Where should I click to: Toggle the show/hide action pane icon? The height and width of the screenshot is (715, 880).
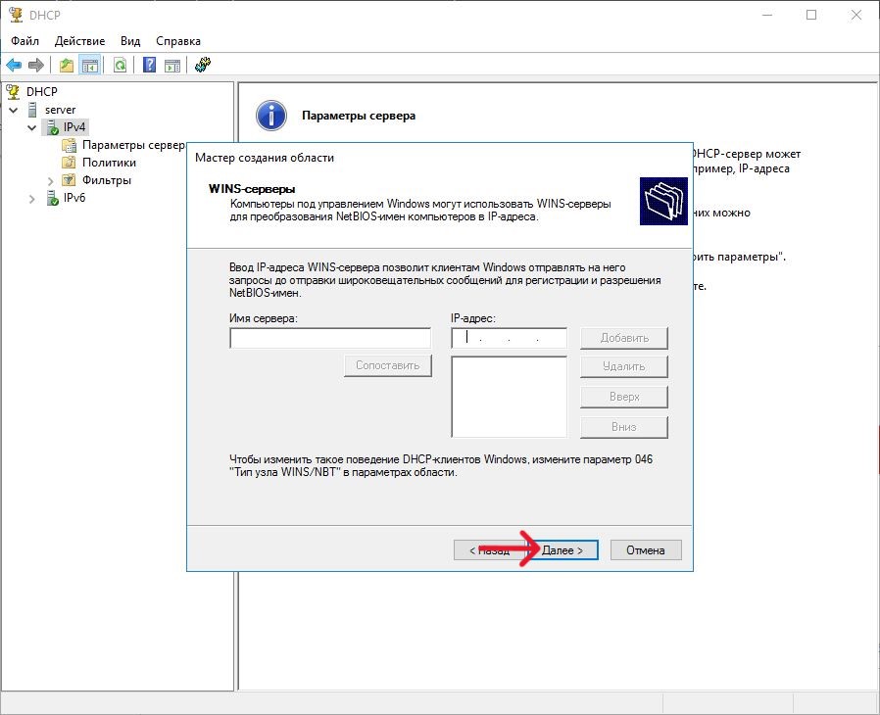[x=171, y=66]
